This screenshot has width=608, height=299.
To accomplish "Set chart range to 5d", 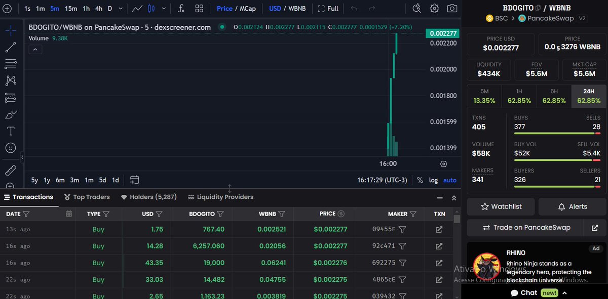I will pos(103,180).
